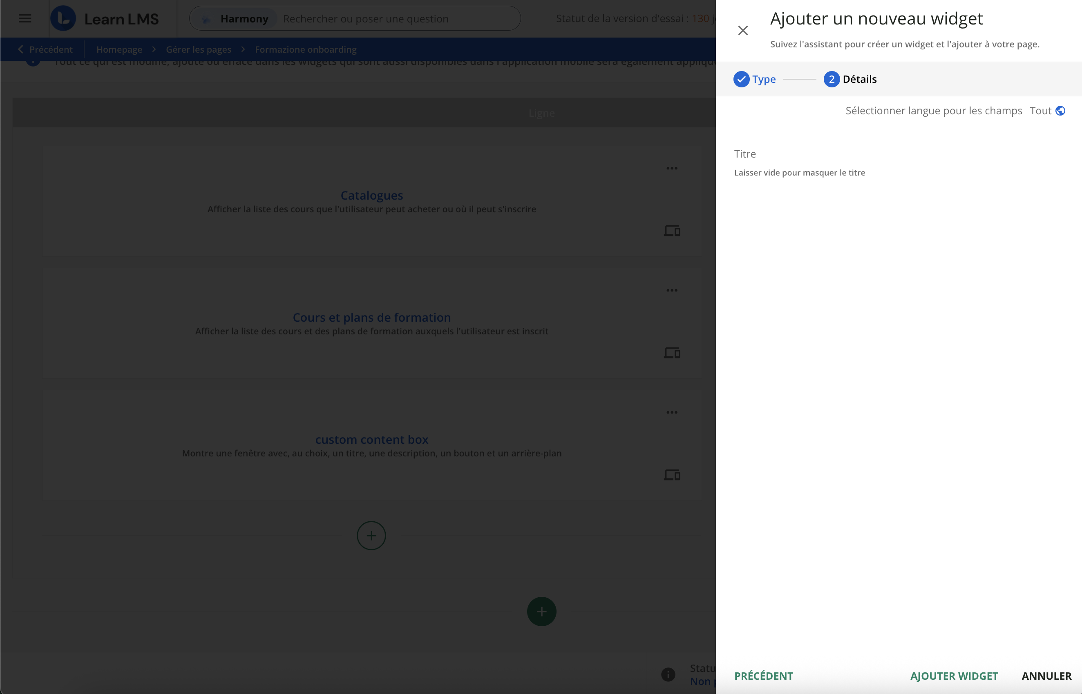Open device visibility options for Catalogues widget
Image resolution: width=1082 pixels, height=694 pixels.
672,231
